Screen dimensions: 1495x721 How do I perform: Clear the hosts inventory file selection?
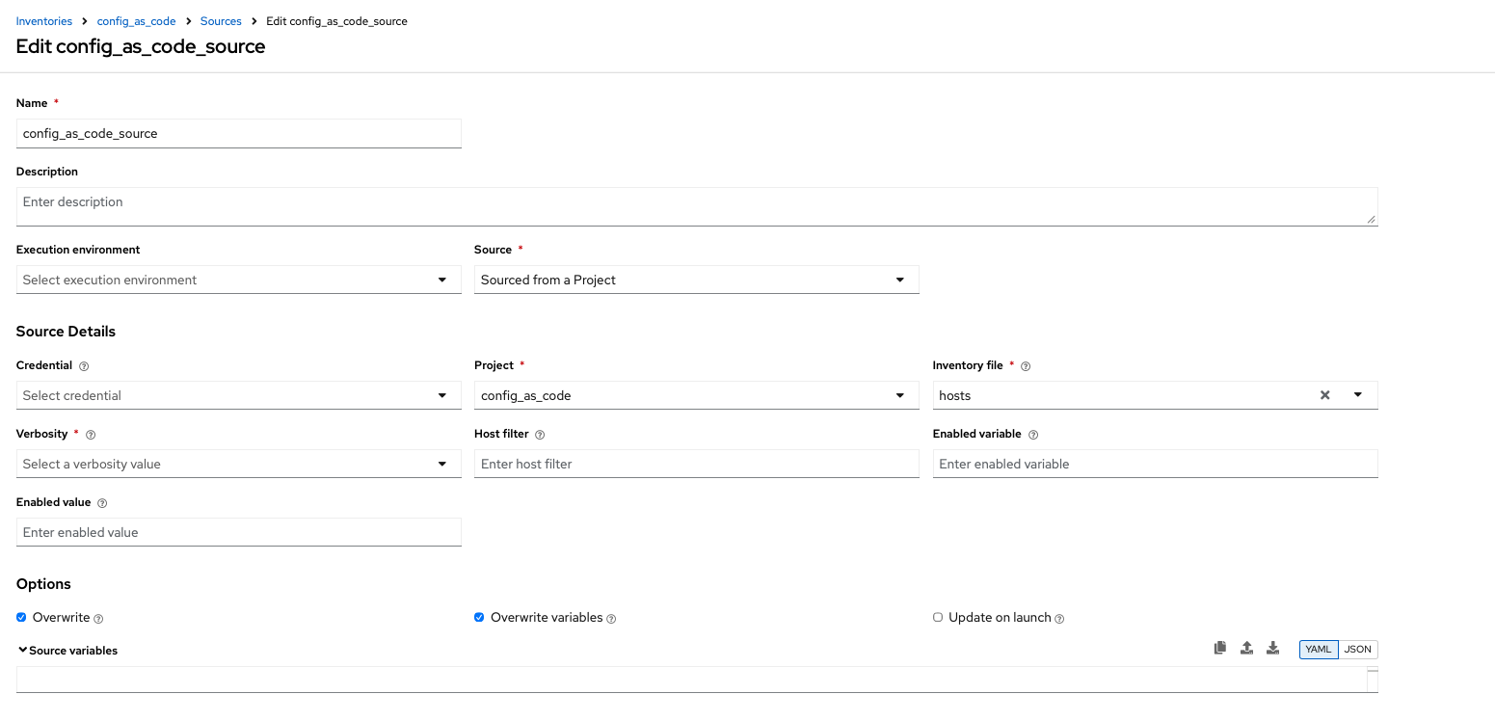click(x=1324, y=395)
